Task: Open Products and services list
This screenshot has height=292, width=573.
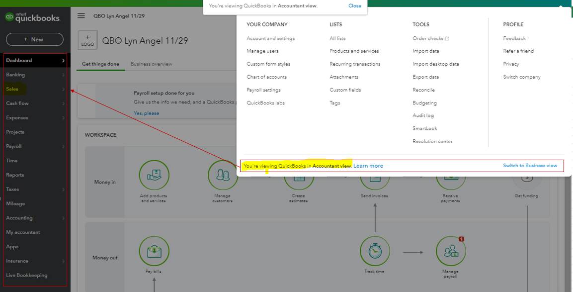Action: point(354,51)
